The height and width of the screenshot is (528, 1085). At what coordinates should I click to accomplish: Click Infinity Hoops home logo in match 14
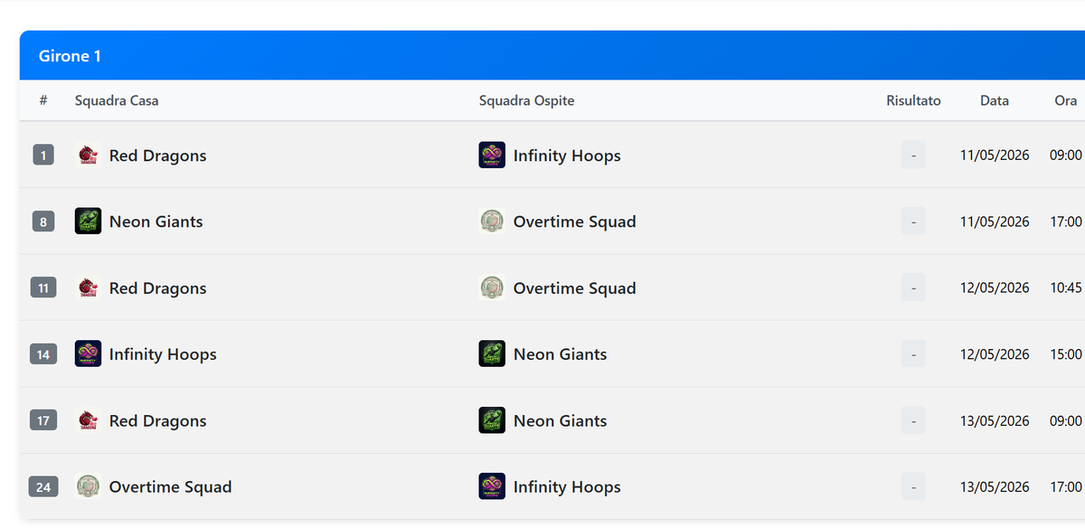88,354
